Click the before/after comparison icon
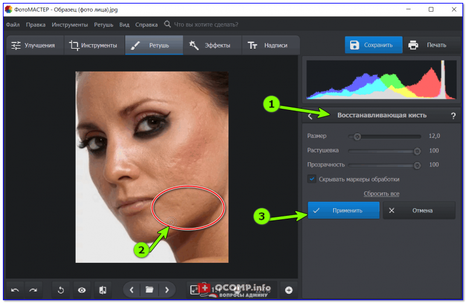Image resolution: width=466 pixels, height=303 pixels. (103, 290)
